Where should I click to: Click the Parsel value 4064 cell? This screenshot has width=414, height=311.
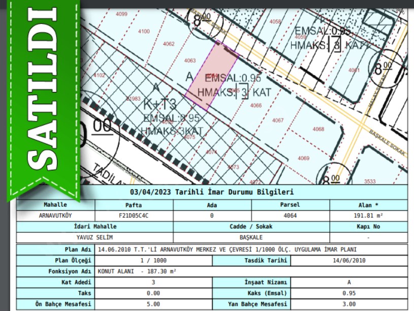[x=290, y=215]
